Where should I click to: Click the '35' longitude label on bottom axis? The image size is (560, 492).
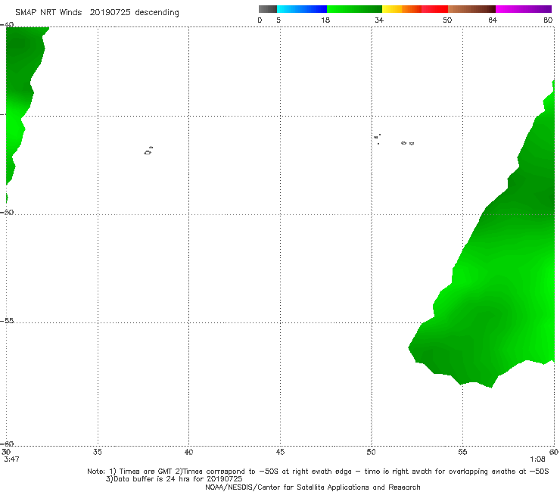click(x=98, y=452)
